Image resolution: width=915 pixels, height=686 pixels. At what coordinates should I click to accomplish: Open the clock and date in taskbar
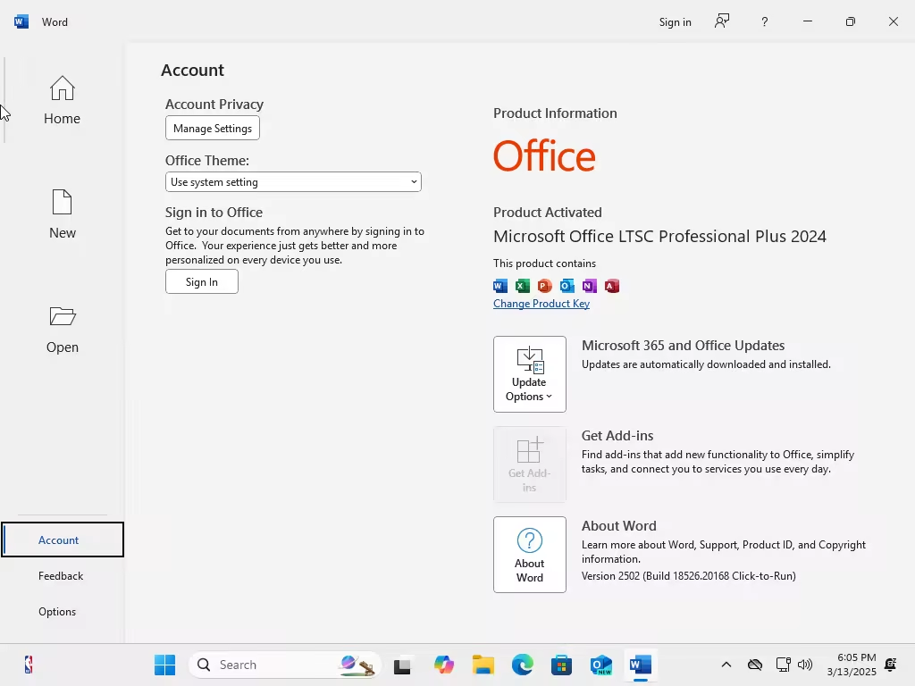[x=852, y=665]
